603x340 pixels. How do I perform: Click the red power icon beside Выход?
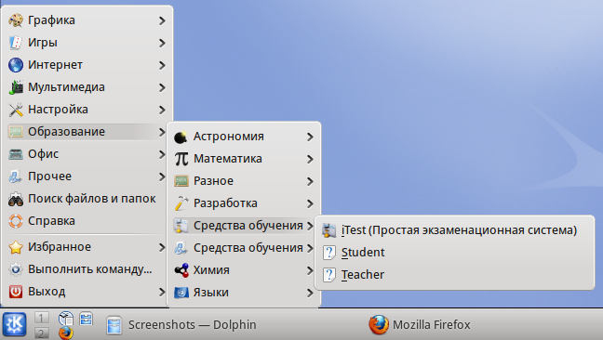[16, 292]
